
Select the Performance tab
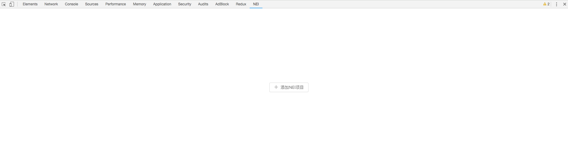(x=115, y=4)
